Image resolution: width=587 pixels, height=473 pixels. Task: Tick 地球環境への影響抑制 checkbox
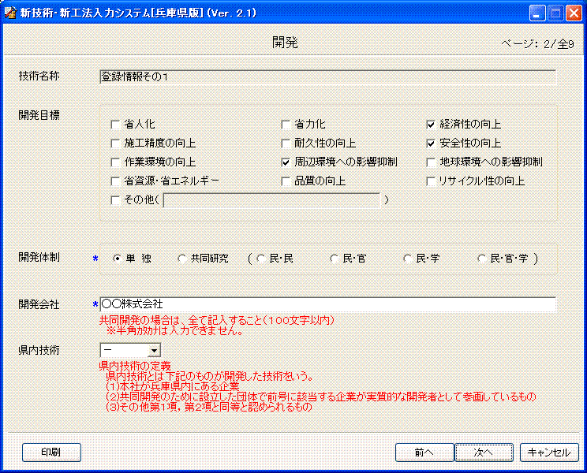click(x=431, y=162)
